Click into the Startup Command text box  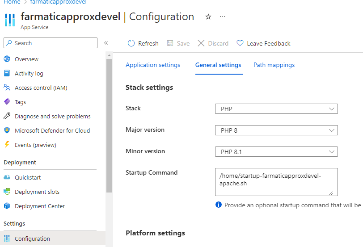pyautogui.click(x=276, y=182)
